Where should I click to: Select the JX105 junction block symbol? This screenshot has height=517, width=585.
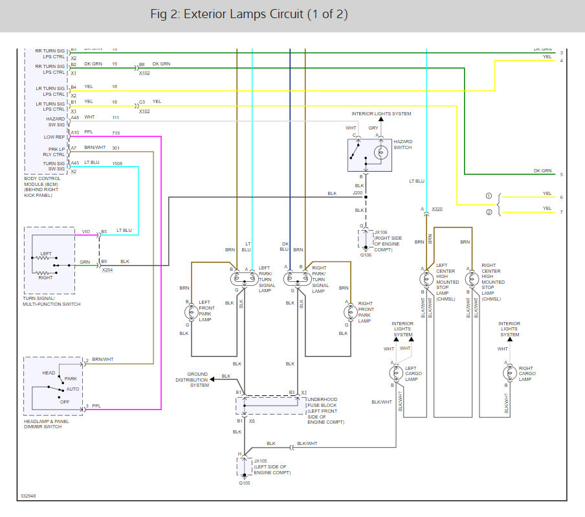click(245, 466)
